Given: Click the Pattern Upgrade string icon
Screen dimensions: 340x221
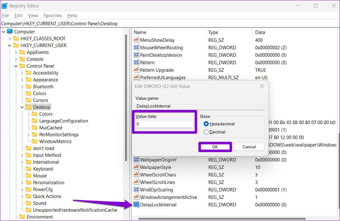Looking at the screenshot, I should pyautogui.click(x=136, y=70).
